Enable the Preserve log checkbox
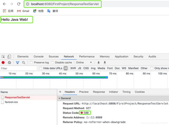Image resolution: width=169 pixels, height=125 pixels. [x=31, y=62]
